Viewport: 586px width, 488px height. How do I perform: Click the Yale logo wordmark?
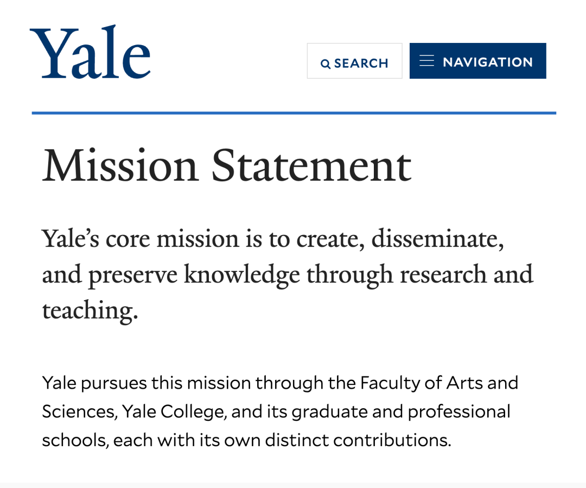click(x=90, y=52)
